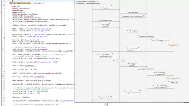Click the lock icon on message 22 OK PIN
The width and height of the screenshot is (189, 106).
click(x=157, y=85)
